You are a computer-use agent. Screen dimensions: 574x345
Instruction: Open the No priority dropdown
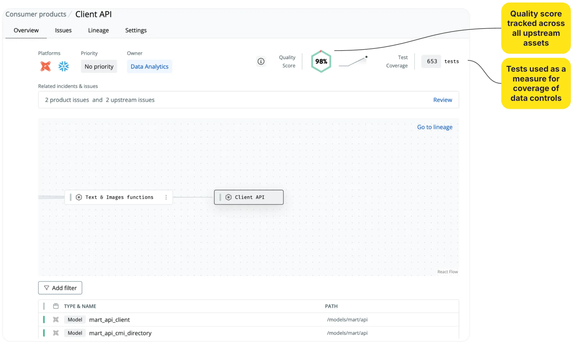(x=99, y=67)
